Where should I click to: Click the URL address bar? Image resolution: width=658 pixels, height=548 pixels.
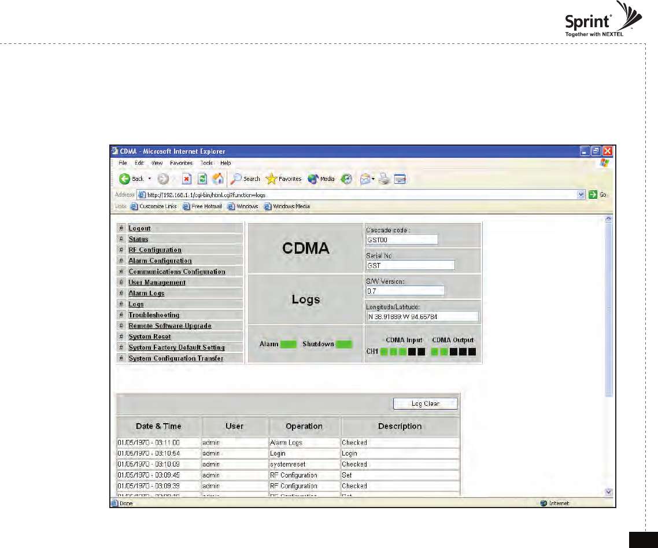(361, 195)
